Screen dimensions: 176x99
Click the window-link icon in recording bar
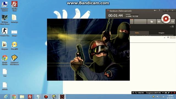(x=133, y=93)
